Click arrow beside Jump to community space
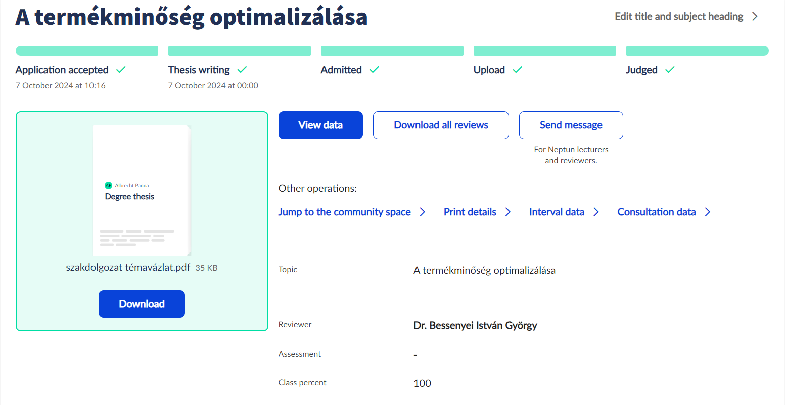785x405 pixels. point(423,212)
